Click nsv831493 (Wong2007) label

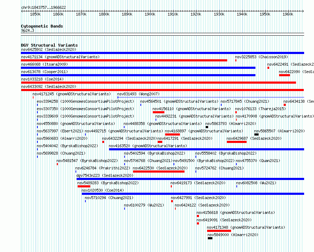coord(138,94)
